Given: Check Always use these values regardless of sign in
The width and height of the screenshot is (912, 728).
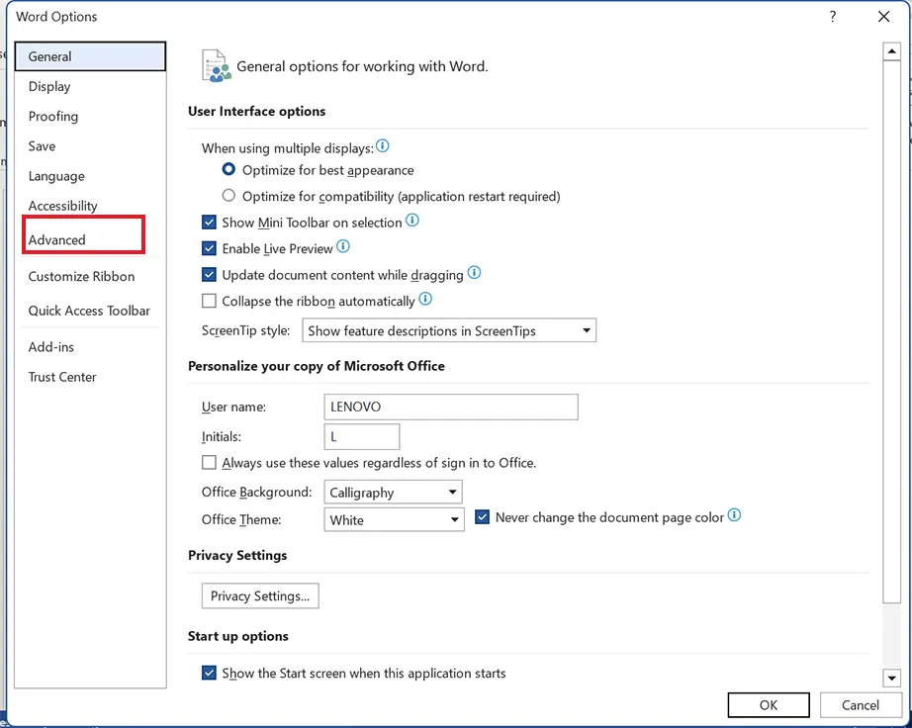Looking at the screenshot, I should coord(209,462).
